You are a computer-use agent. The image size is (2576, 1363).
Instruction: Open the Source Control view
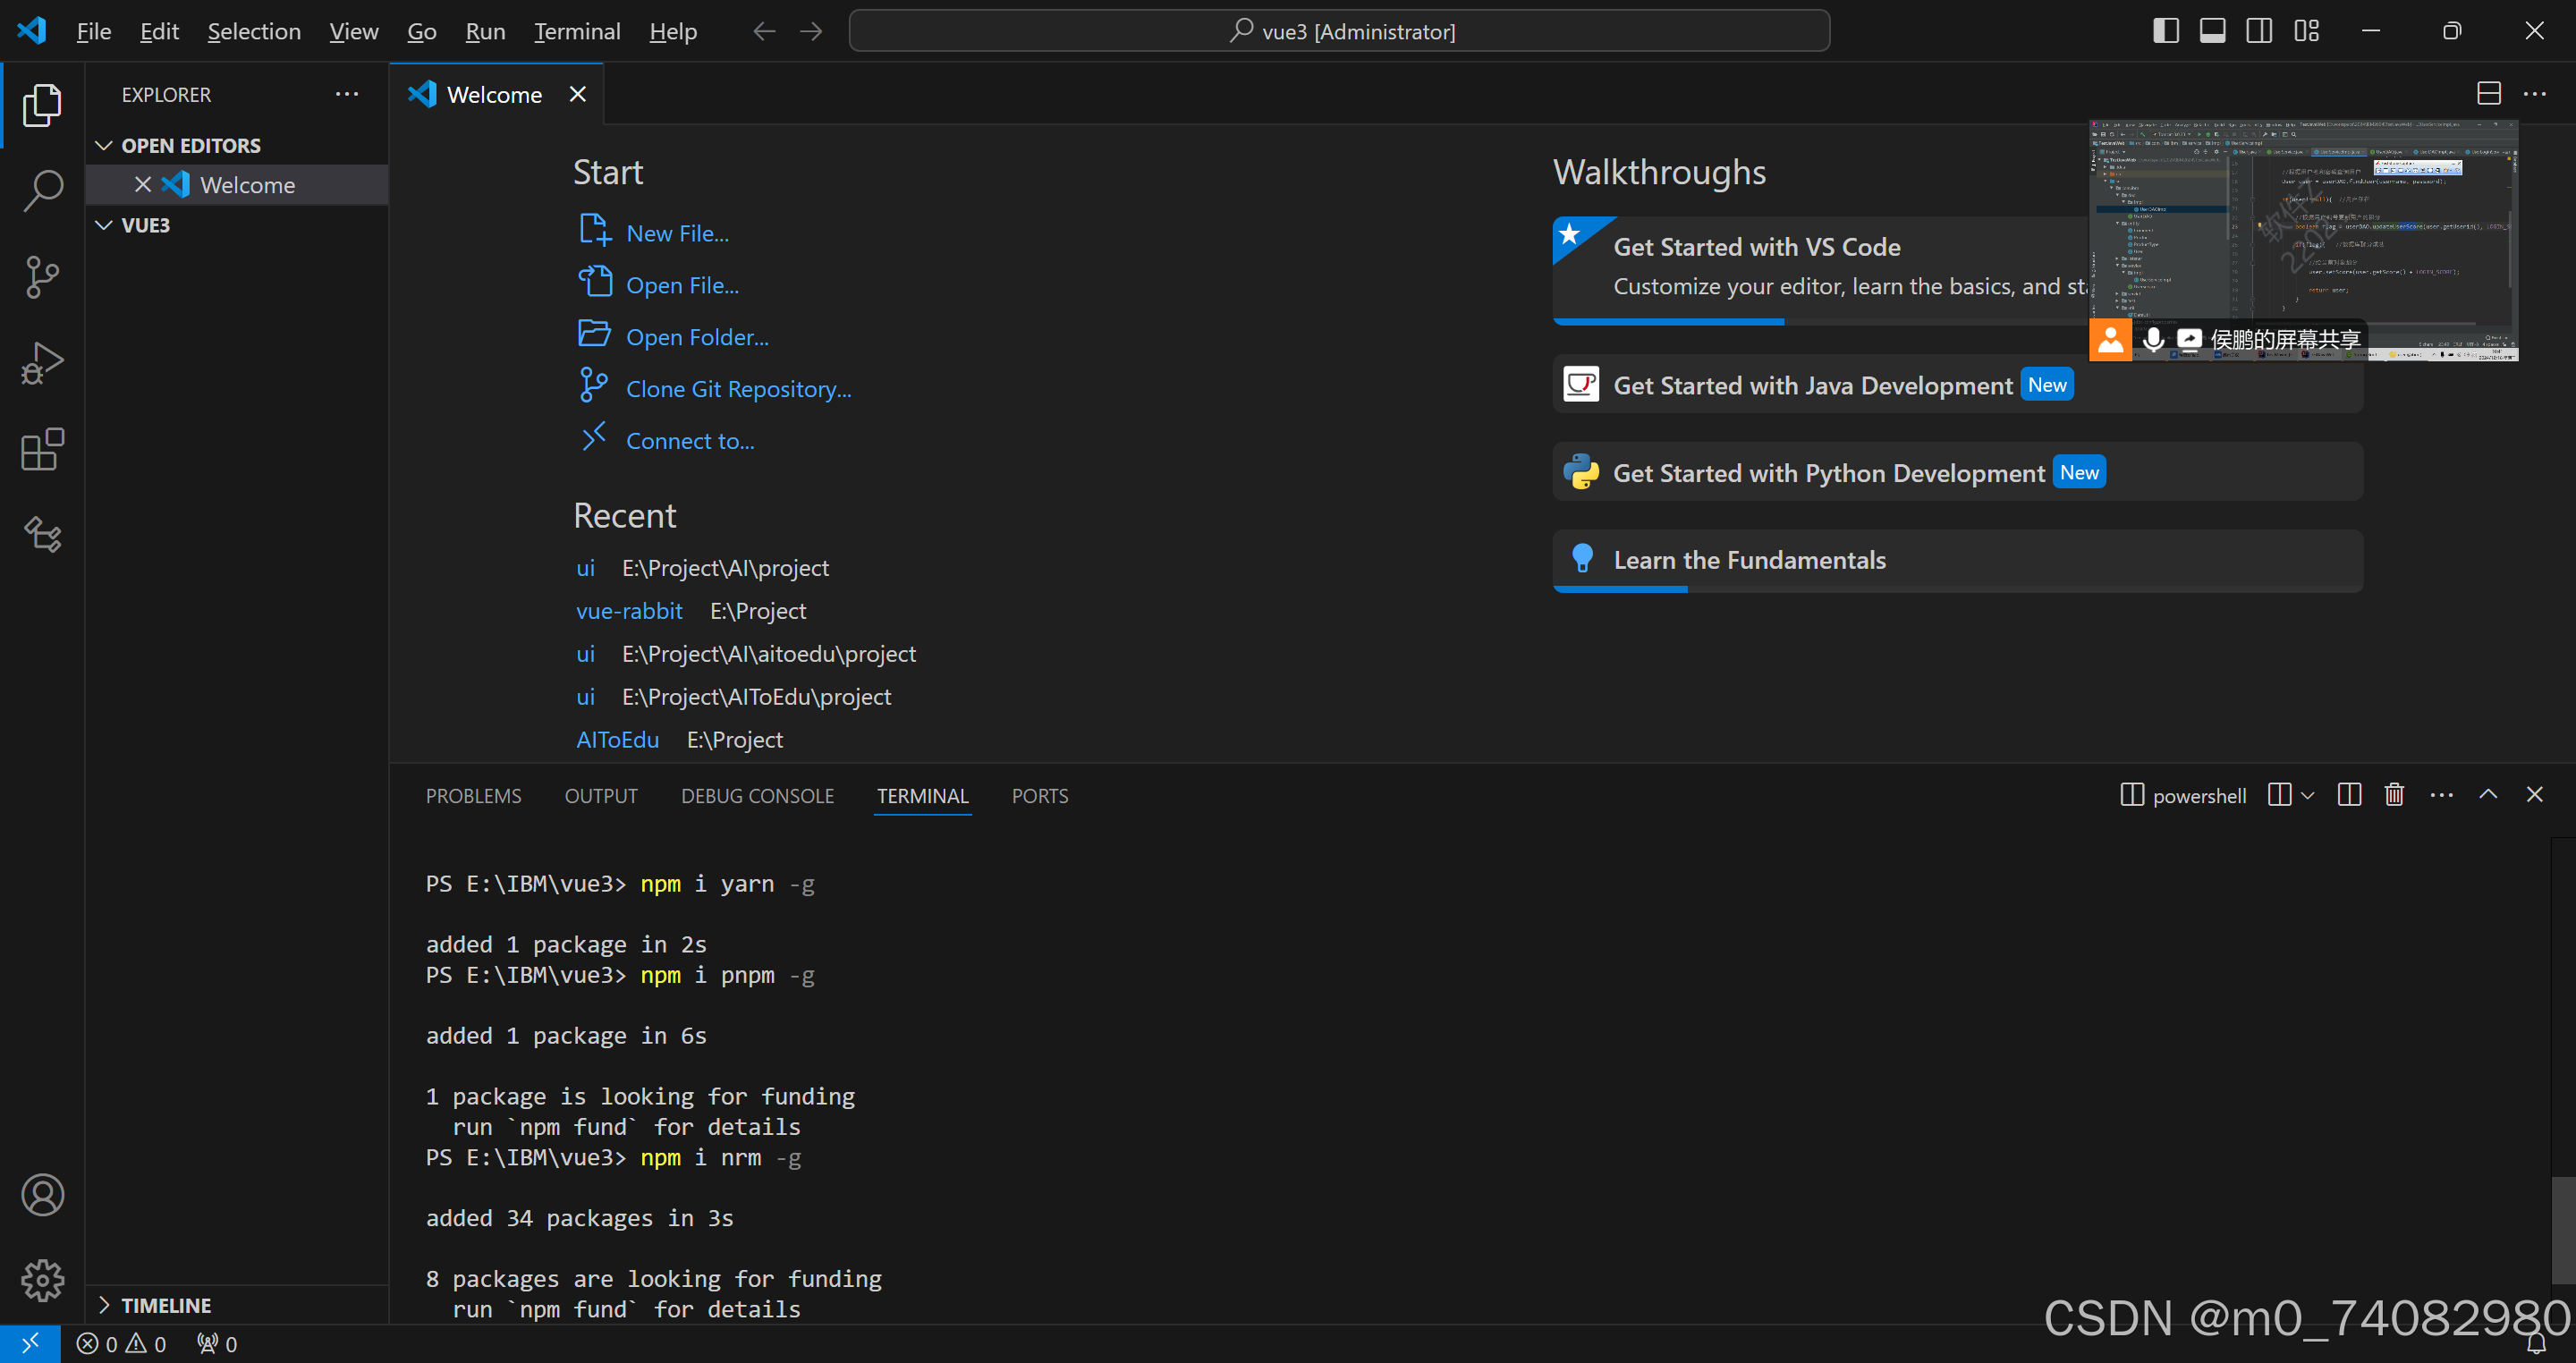coord(42,277)
